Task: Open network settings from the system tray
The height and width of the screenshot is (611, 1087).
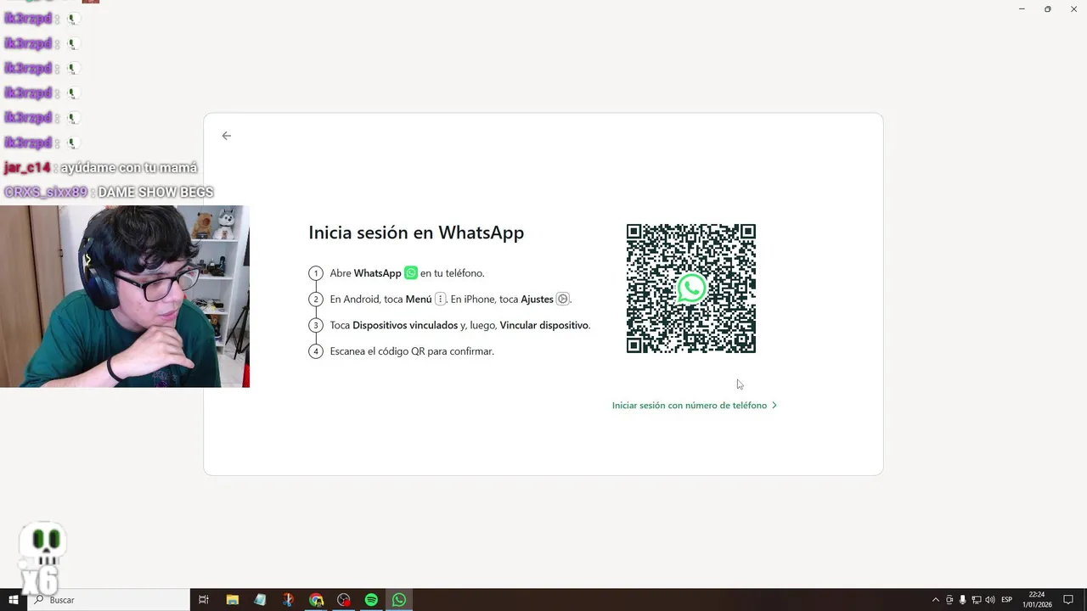Action: click(977, 600)
